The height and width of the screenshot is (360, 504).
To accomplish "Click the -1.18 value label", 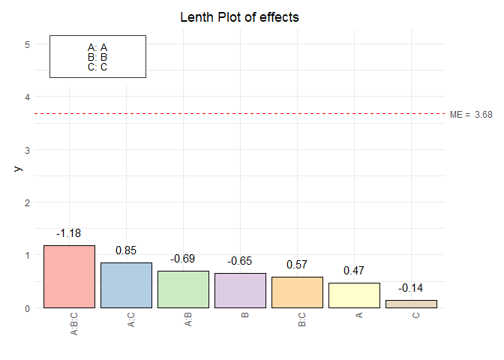I will coord(70,233).
